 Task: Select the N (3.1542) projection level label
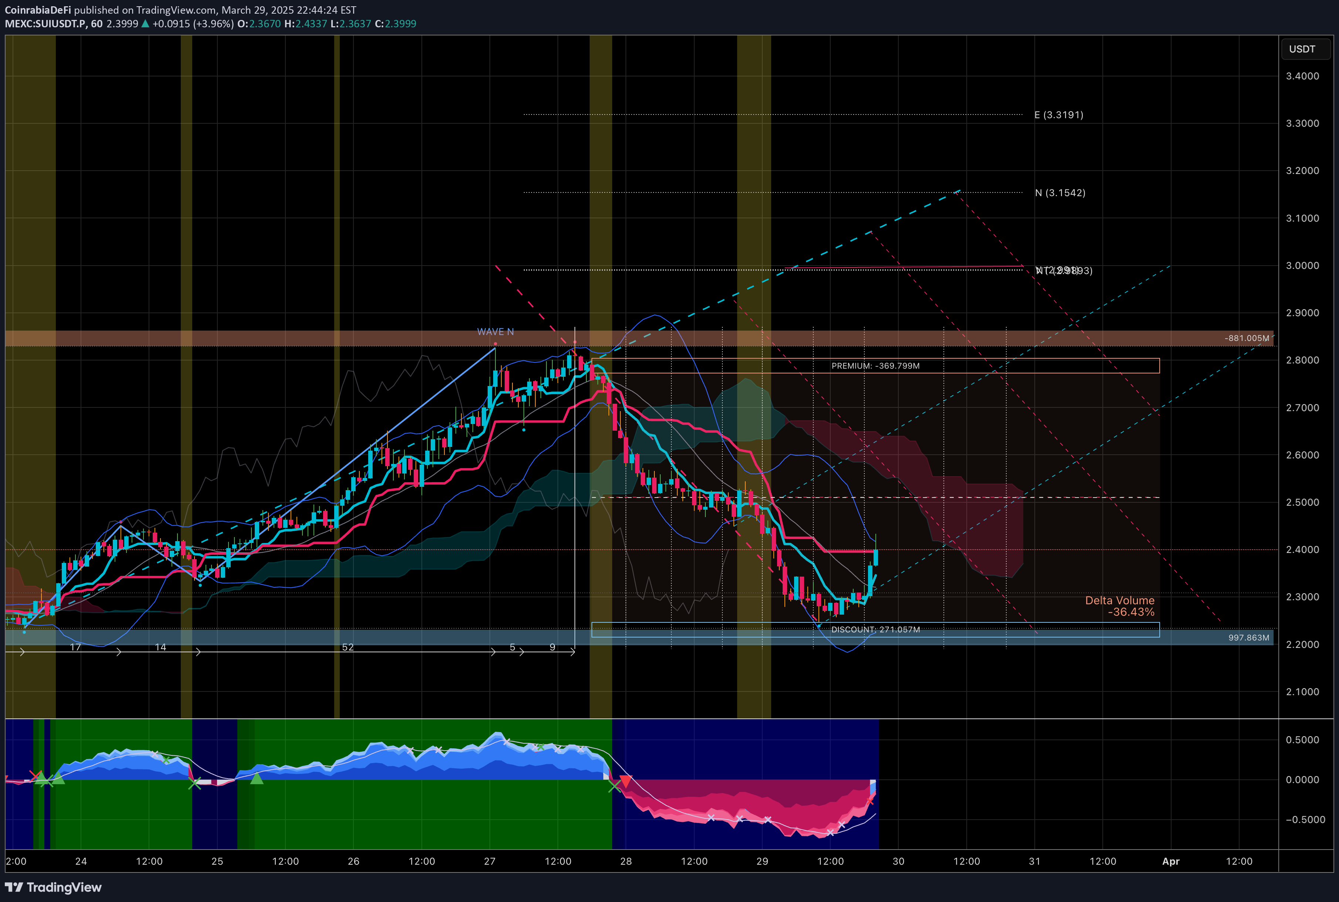[x=1060, y=193]
